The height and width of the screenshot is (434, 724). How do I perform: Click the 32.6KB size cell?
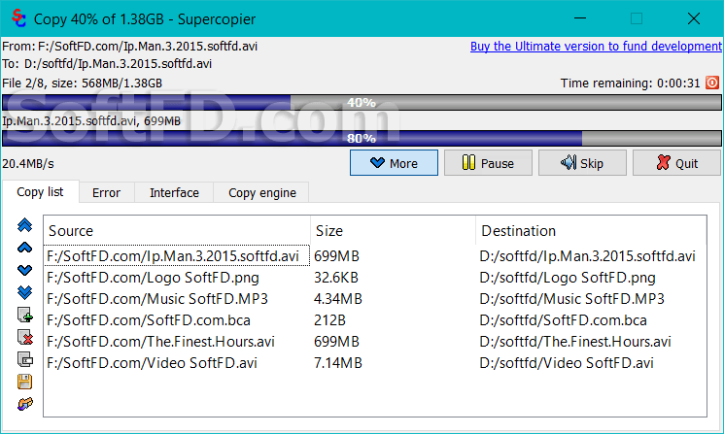coord(336,278)
